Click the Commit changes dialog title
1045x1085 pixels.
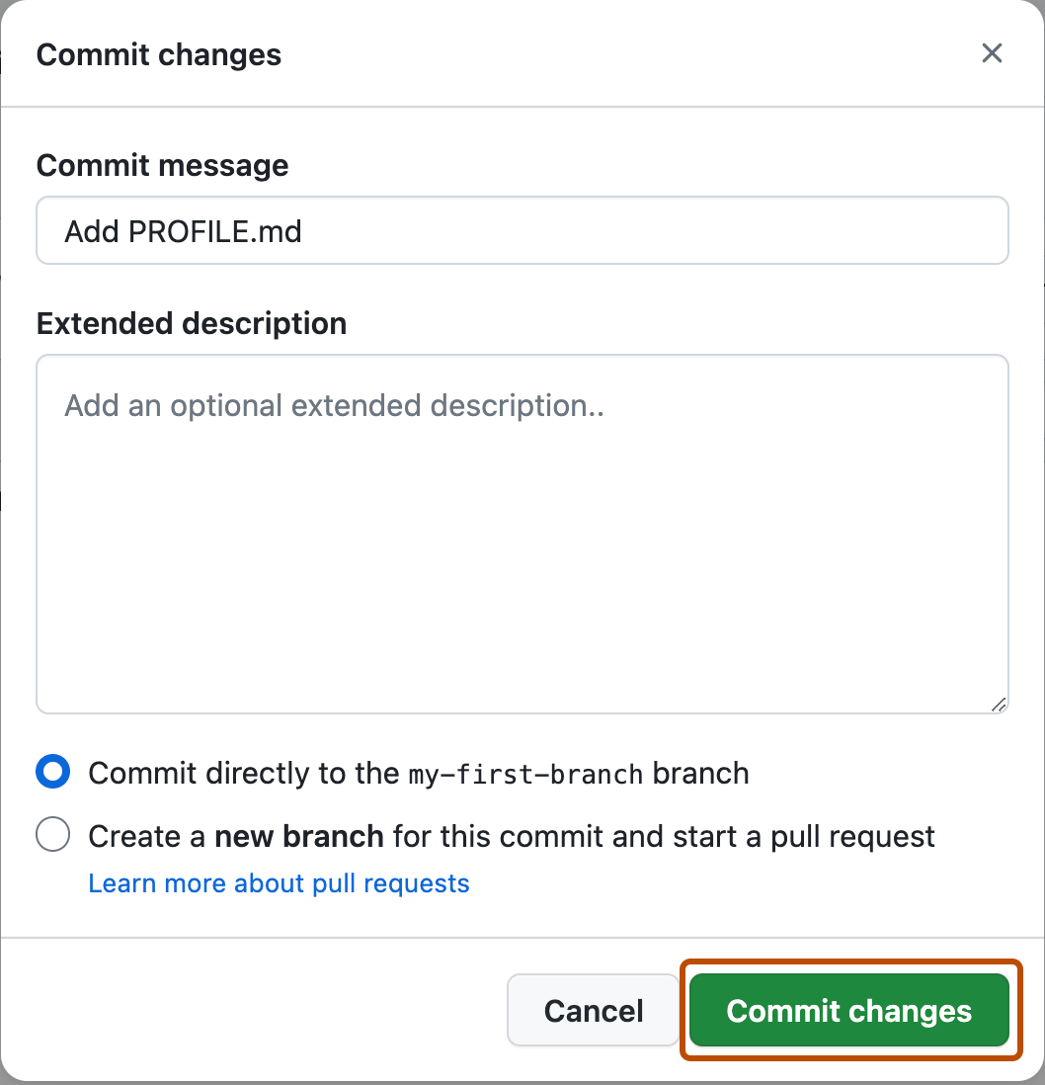tap(158, 55)
